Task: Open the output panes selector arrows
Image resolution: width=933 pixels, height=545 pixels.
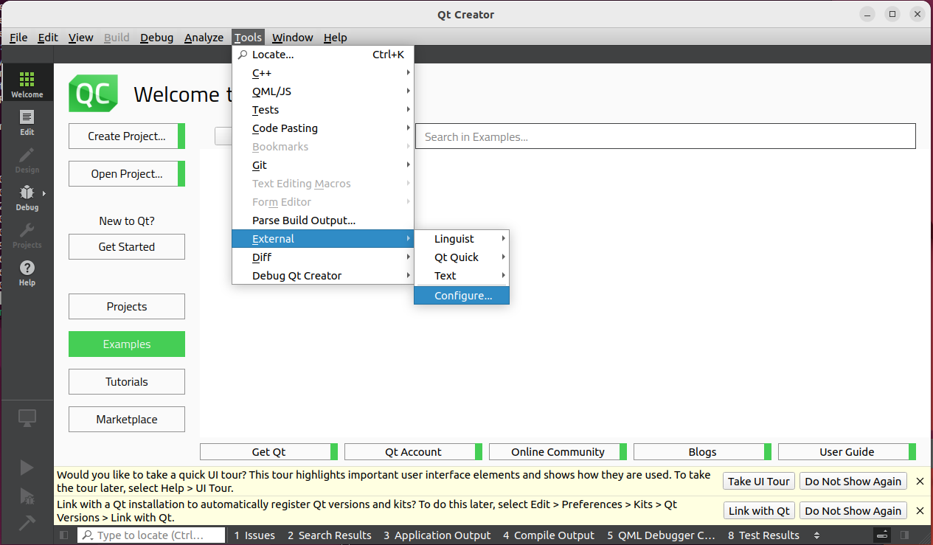Action: pos(816,535)
